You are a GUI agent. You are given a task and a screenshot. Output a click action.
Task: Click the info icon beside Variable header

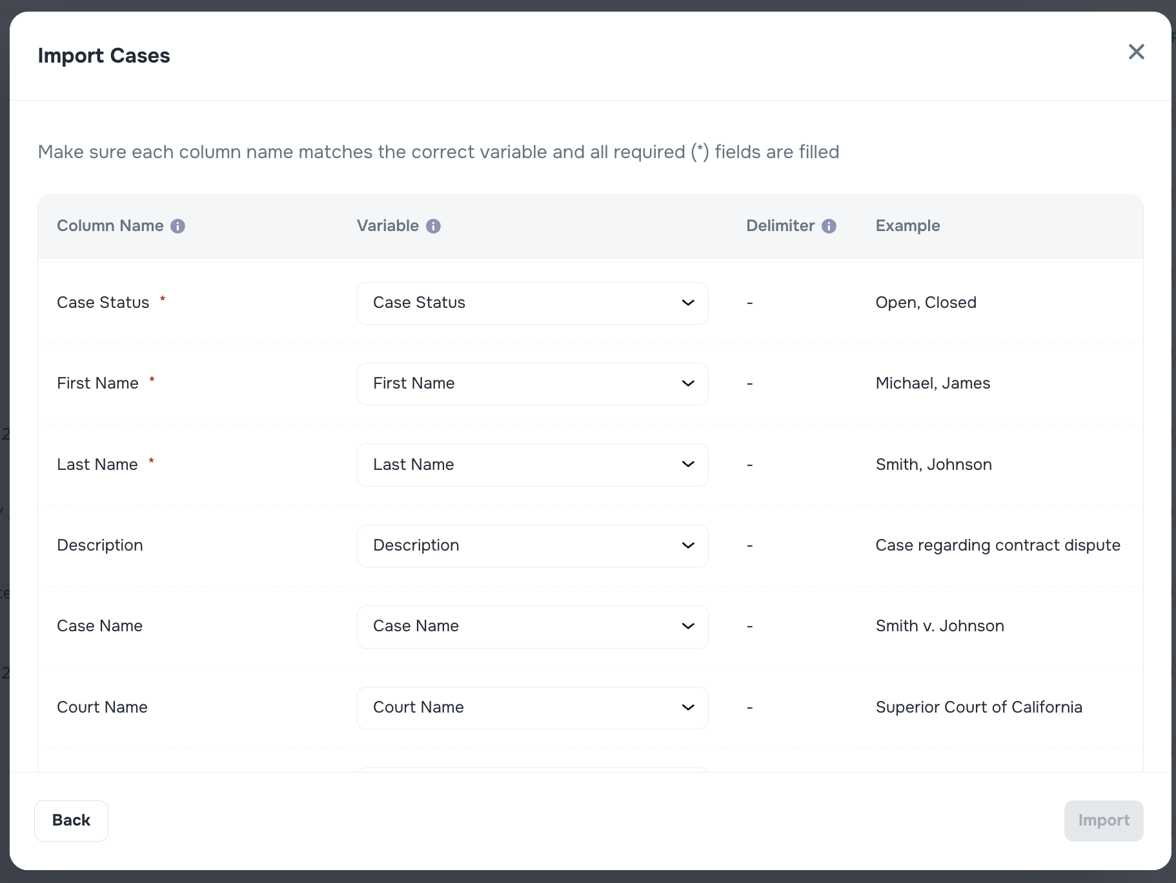[x=433, y=226]
